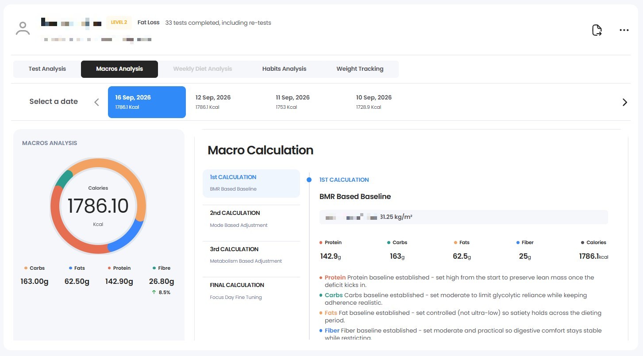Image resolution: width=643 pixels, height=356 pixels.
Task: Select the 16 Sep, 2026 date card
Action: 147,102
